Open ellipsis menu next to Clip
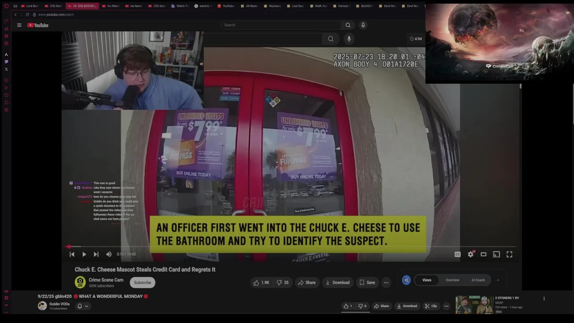Screen dimensions: 574x323 pyautogui.click(x=446, y=306)
